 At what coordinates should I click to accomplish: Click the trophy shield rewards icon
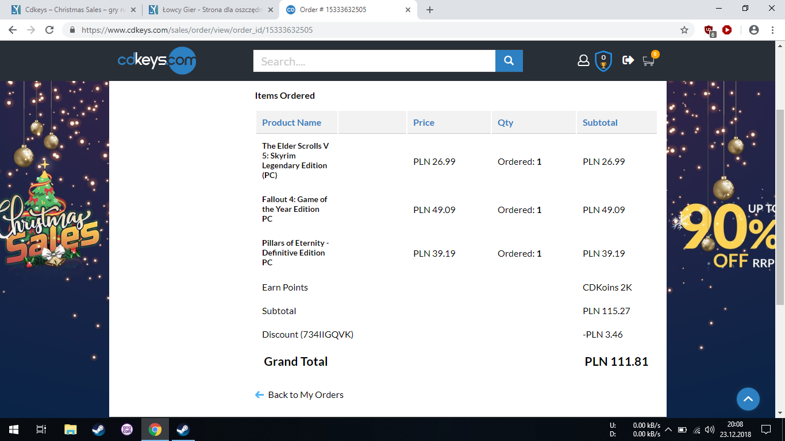tap(603, 61)
